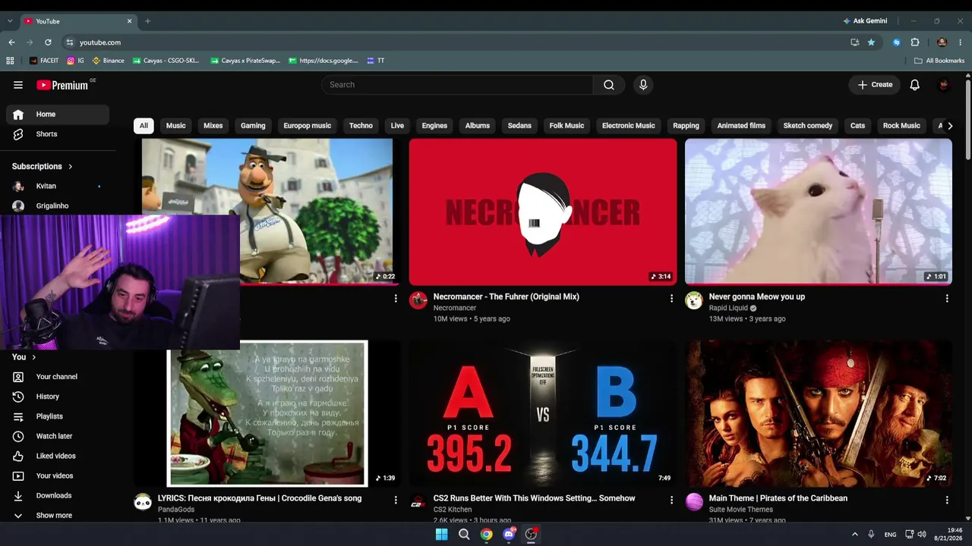The height and width of the screenshot is (546, 972).
Task: Start voice search with the microphone
Action: click(643, 85)
